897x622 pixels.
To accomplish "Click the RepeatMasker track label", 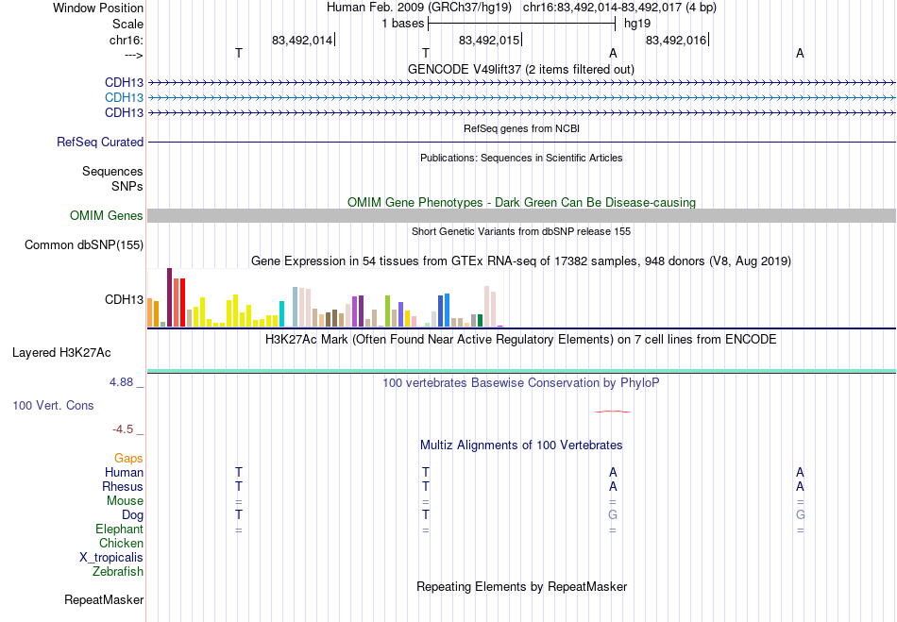I will [x=104, y=599].
